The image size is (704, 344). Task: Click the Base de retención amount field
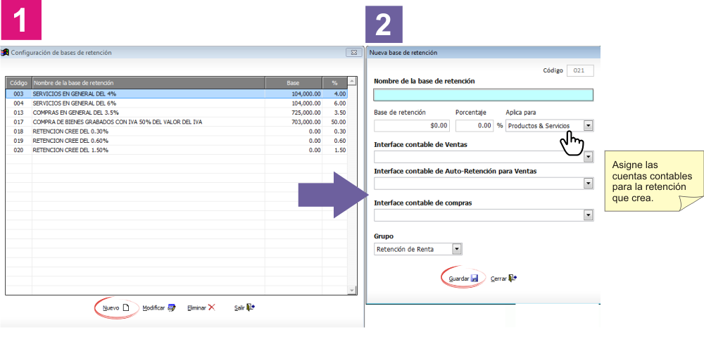coord(412,126)
